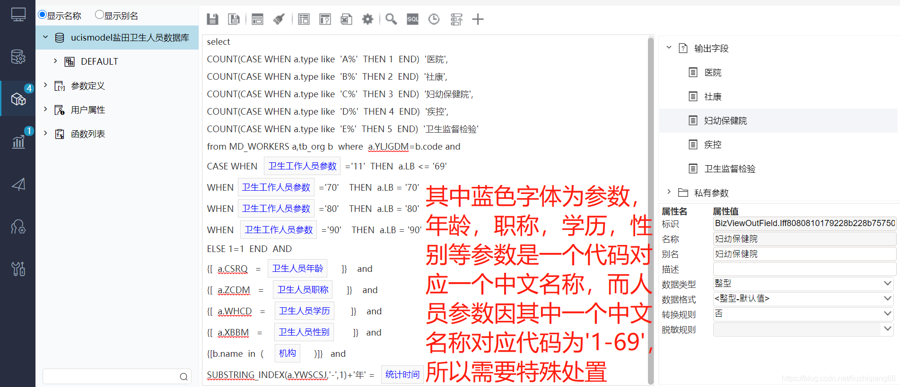Click the Save floppy disk icon
The height and width of the screenshot is (387, 900).
[x=213, y=19]
